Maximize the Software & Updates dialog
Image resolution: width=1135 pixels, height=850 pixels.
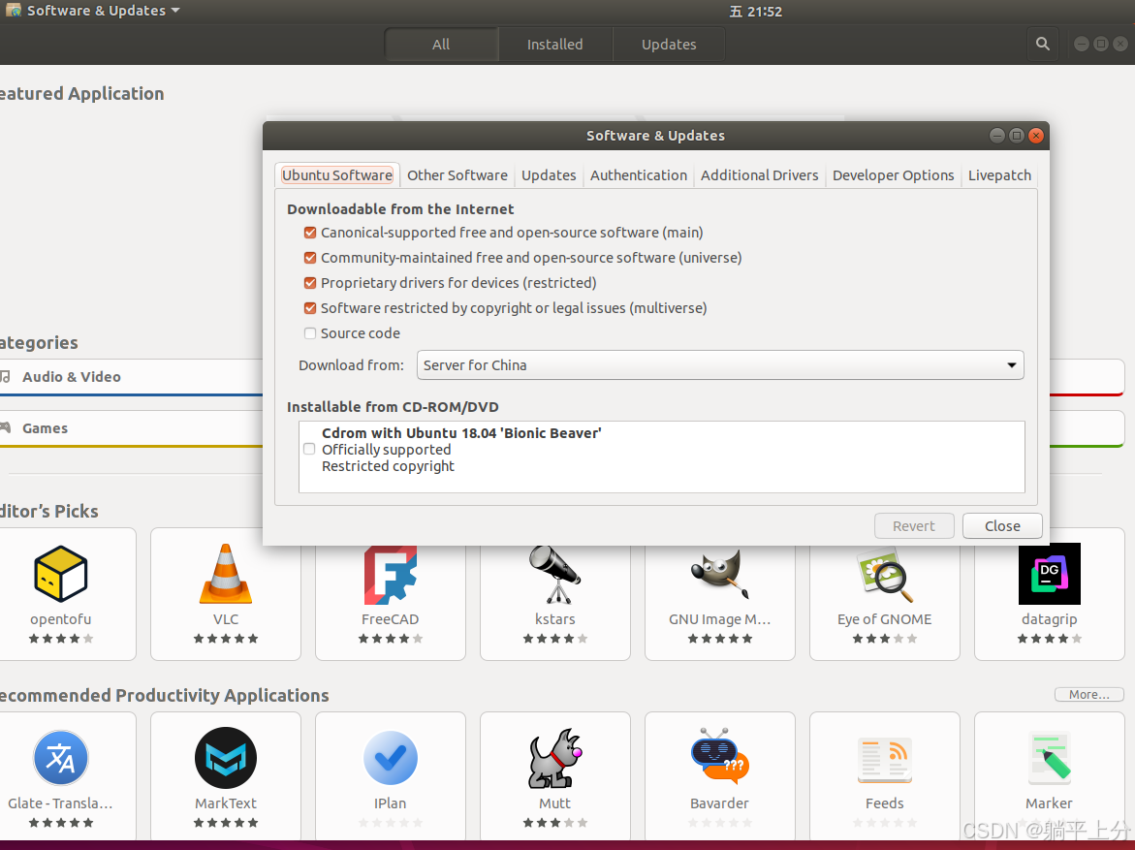pos(1017,136)
